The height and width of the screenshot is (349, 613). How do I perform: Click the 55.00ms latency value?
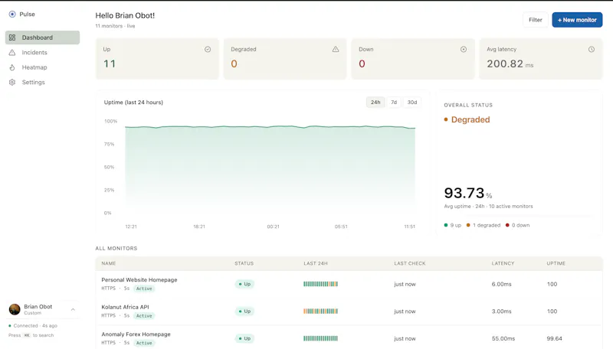tap(503, 338)
